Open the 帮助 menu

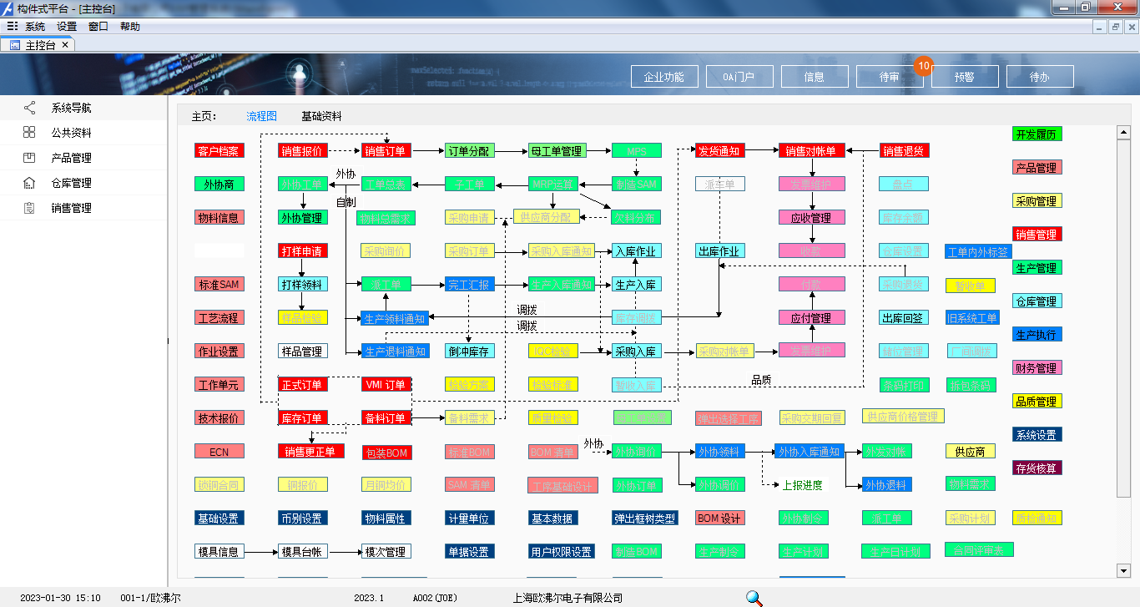(130, 27)
